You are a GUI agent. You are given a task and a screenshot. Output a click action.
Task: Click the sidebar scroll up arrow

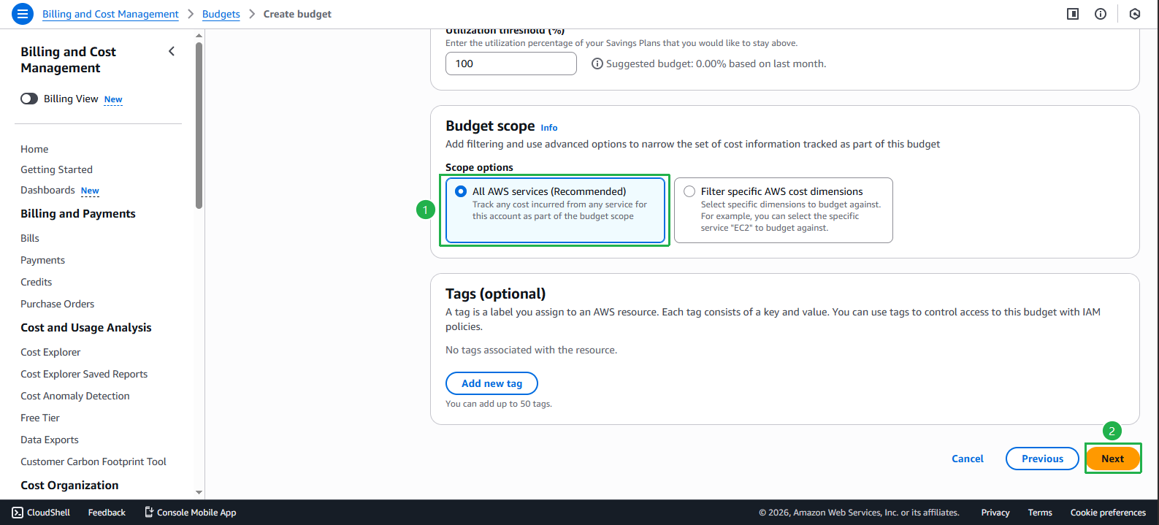tap(199, 35)
